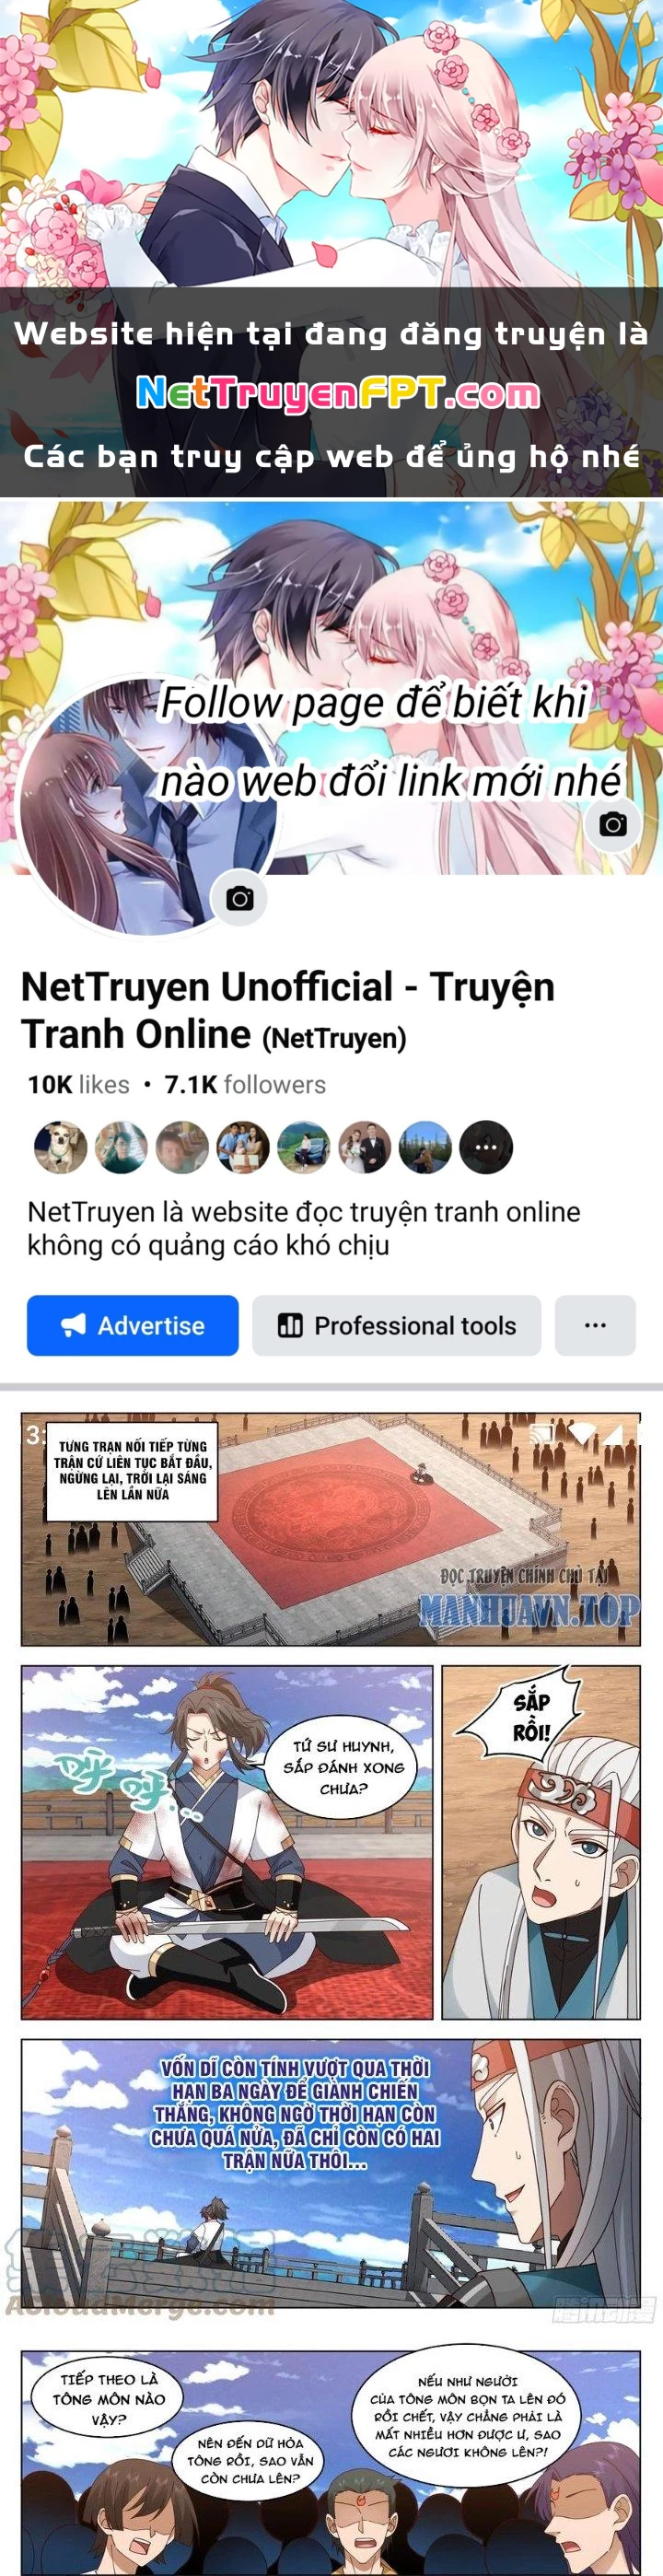Open the arena comic panel image
This screenshot has width=663, height=2576.
[x=331, y=1529]
